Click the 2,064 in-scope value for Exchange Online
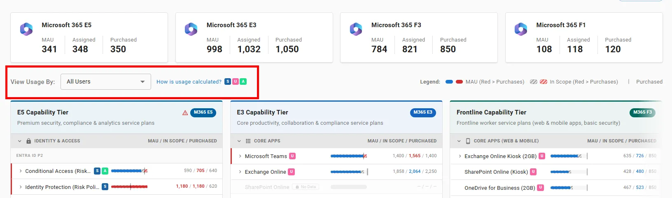 415,171
